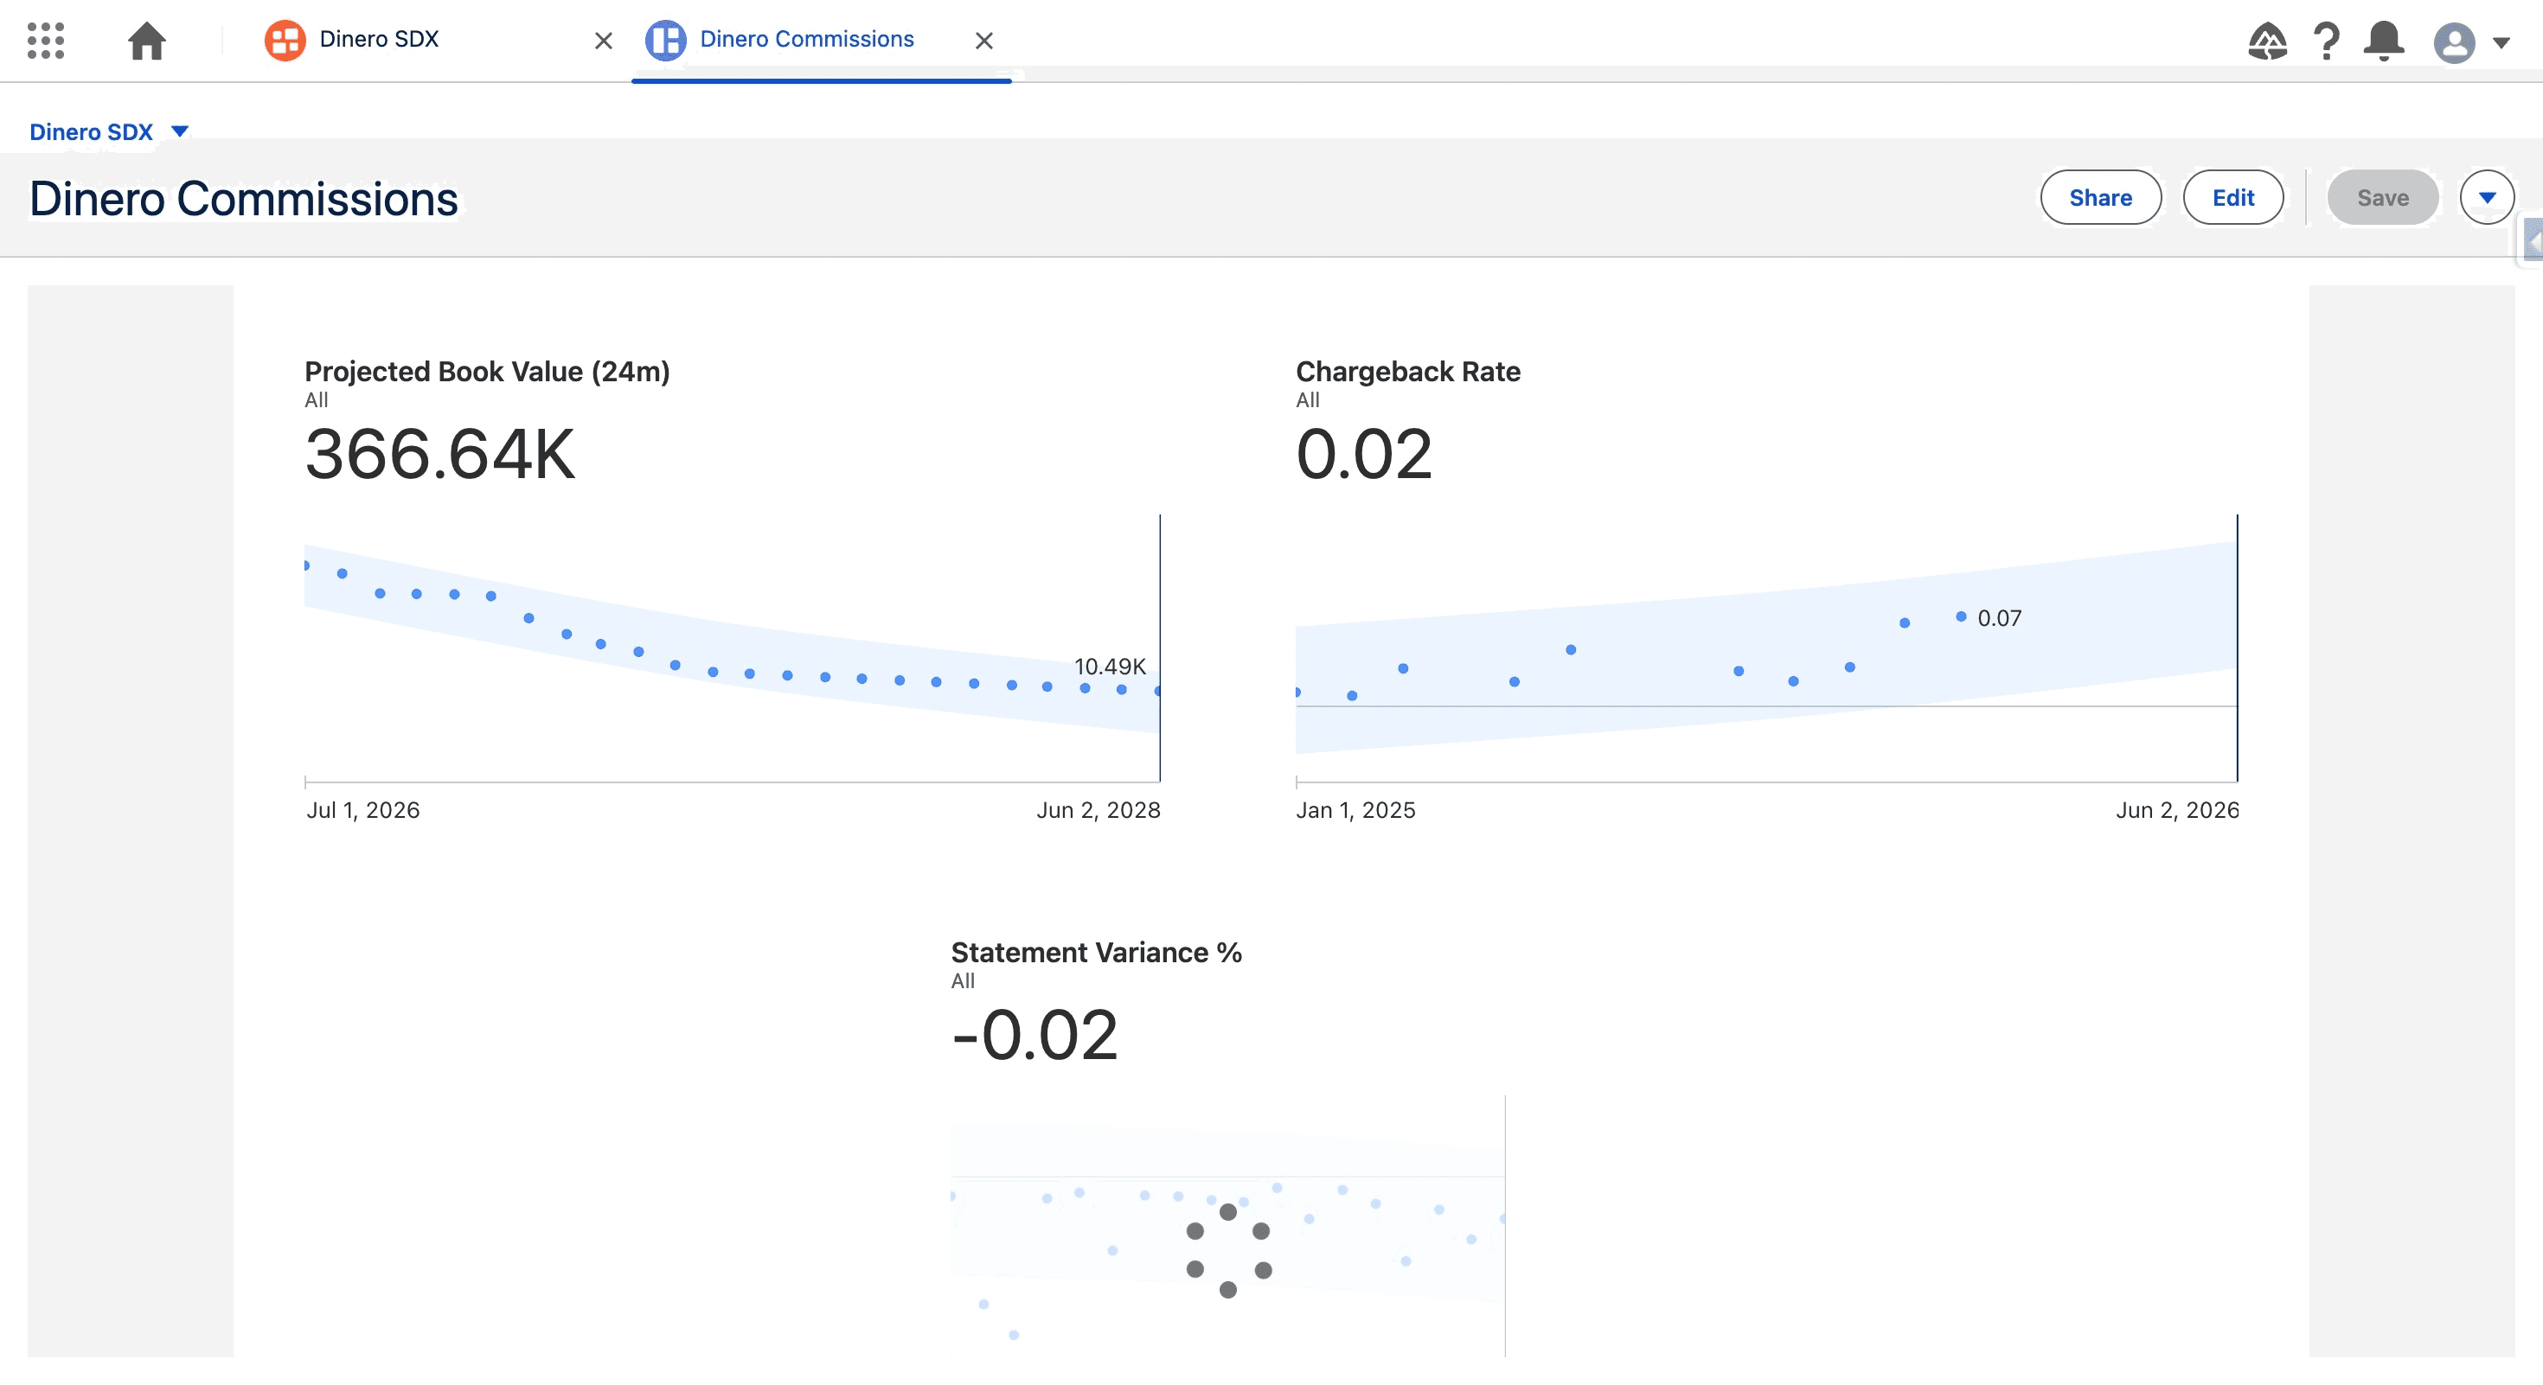Open the more actions dropdown beside Save

2486,197
